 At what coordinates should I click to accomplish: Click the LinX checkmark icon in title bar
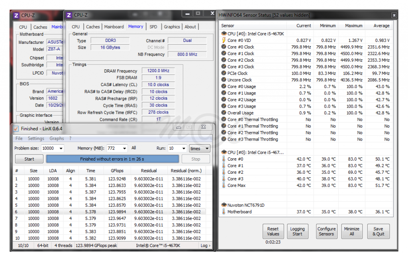pyautogui.click(x=16, y=129)
